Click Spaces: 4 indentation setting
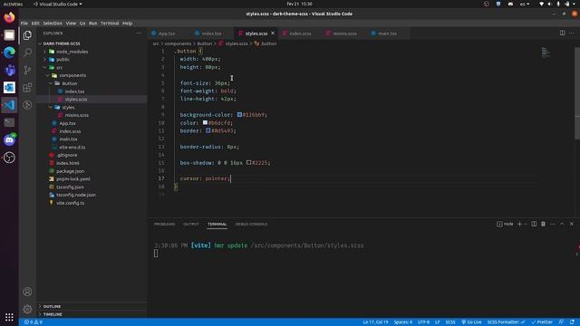580x326 pixels. tap(402, 322)
